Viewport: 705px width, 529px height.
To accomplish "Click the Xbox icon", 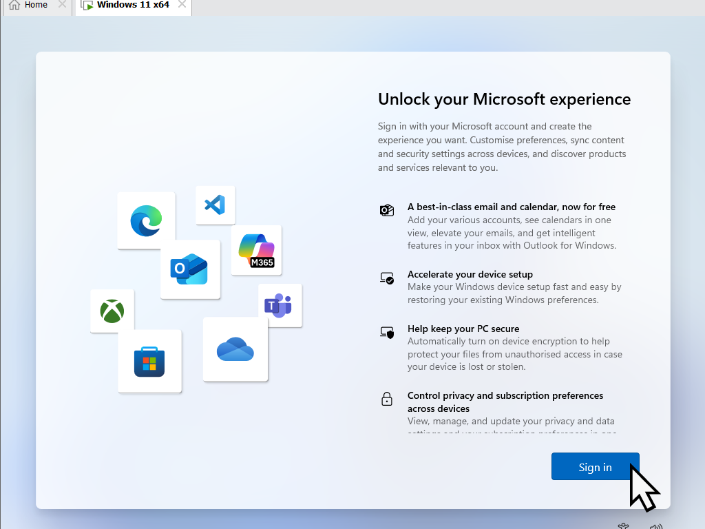I will click(x=112, y=311).
